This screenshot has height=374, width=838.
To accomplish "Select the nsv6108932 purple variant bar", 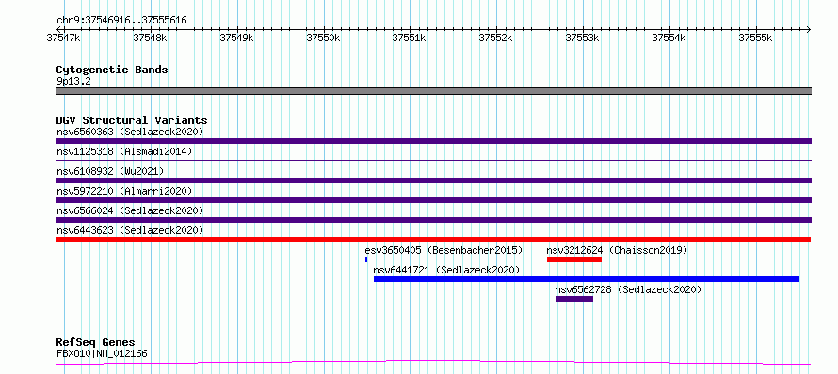I will 433,180.
